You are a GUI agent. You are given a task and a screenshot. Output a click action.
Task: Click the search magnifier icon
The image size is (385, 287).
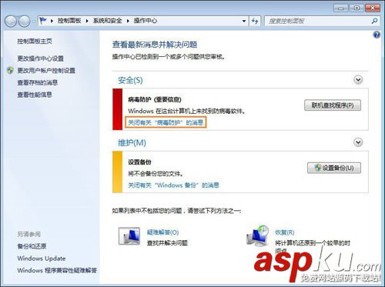(x=374, y=21)
